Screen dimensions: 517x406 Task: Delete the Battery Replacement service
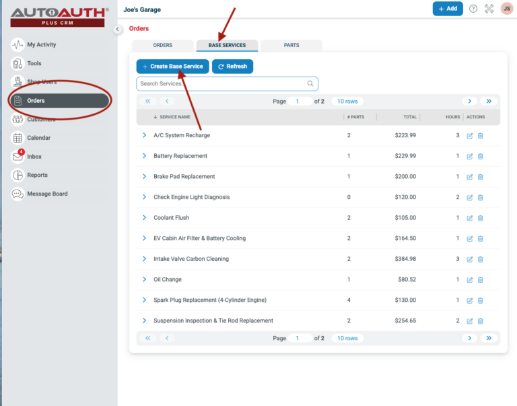coord(481,156)
